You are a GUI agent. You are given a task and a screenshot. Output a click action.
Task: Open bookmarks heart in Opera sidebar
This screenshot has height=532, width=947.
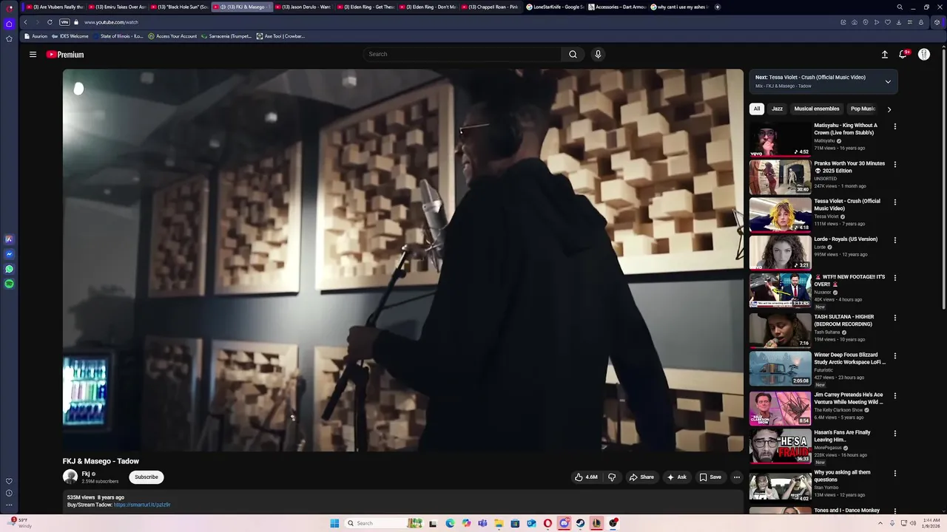pos(9,481)
